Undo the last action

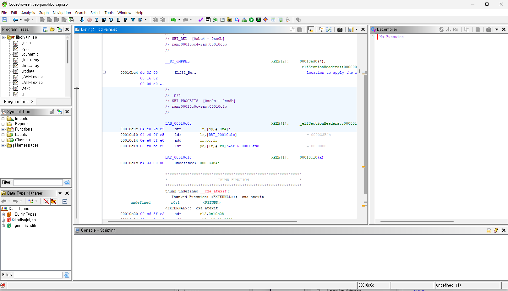point(173,20)
